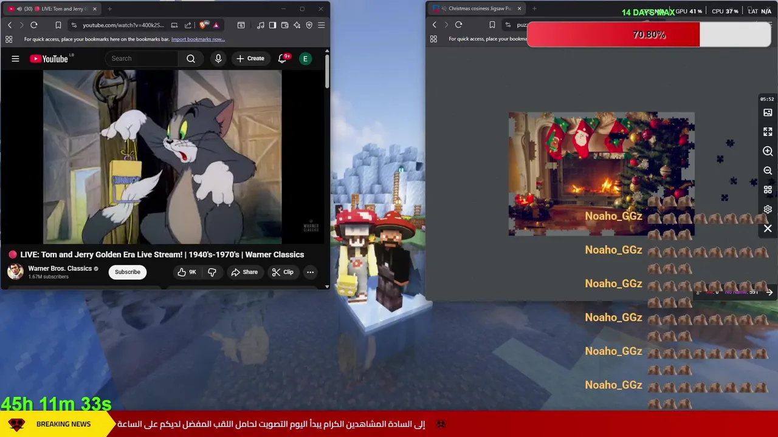Click the YouTube logo

[x=49, y=58]
